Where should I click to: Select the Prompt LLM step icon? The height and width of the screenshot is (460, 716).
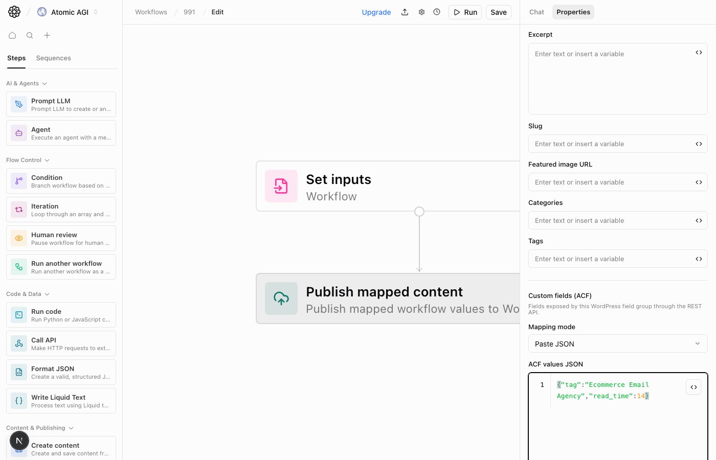tap(19, 104)
